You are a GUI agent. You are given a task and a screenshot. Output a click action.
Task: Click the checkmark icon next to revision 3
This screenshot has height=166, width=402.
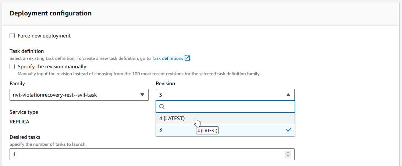click(288, 130)
